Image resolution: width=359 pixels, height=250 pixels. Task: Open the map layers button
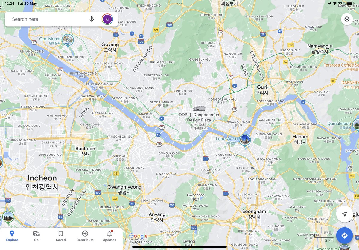347,19
